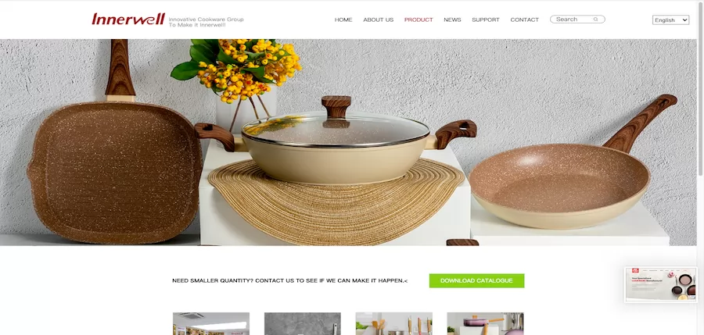
Task: Click the Innovative Cookware Group tagline
Action: point(206,22)
